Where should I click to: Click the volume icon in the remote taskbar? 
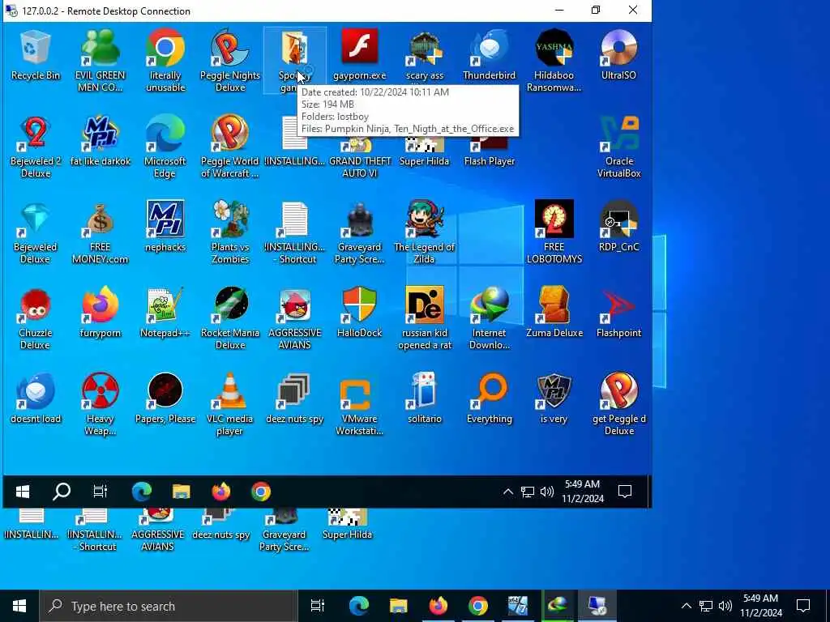tap(547, 492)
